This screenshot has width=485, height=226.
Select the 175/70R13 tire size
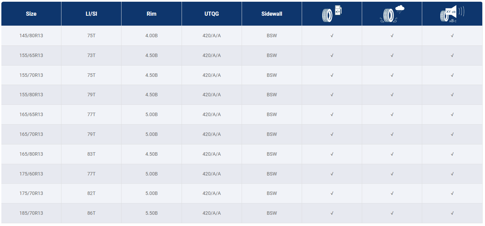[31, 193]
